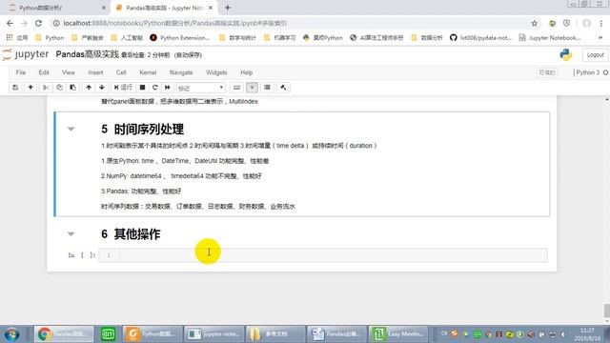610x343 pixels.
Task: Toggle the collapsible headings toolbar button
Action: tap(252, 88)
